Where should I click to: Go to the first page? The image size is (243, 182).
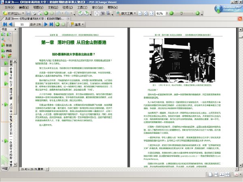[5, 24]
